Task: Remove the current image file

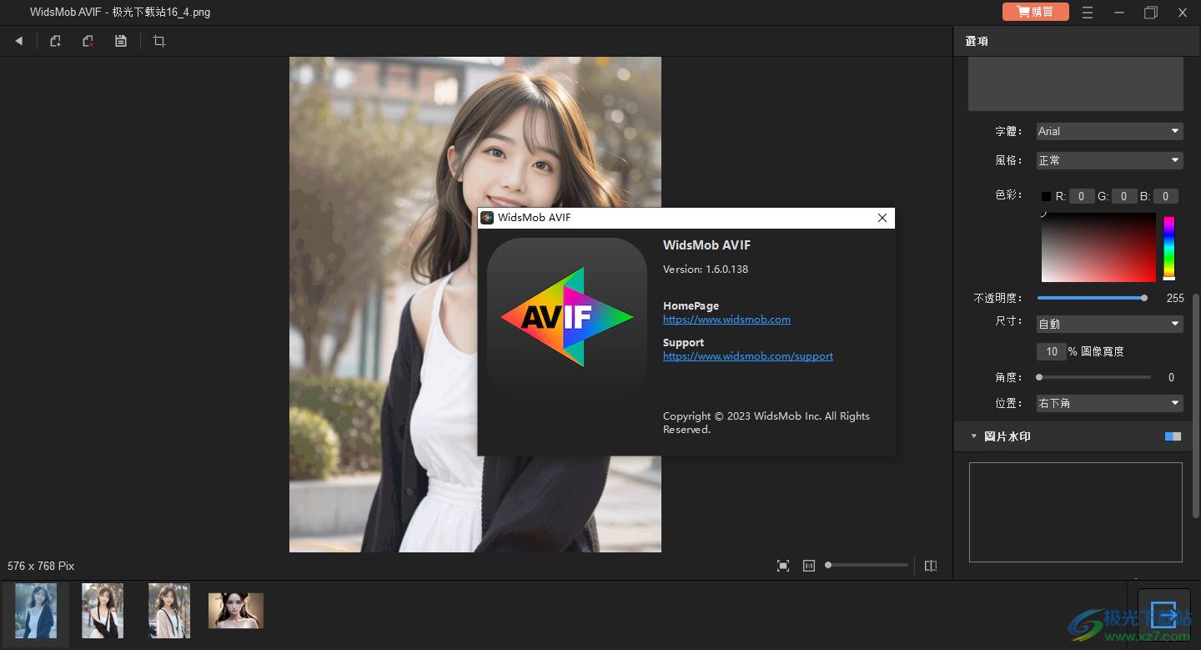Action: point(88,41)
